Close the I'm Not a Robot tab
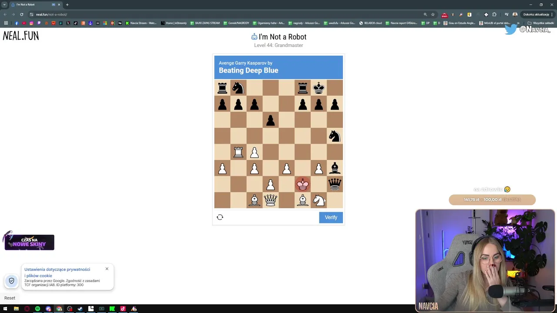557x313 pixels. click(x=59, y=5)
